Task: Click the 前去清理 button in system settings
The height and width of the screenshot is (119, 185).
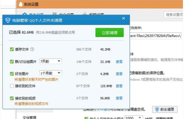Action: (x=165, y=109)
